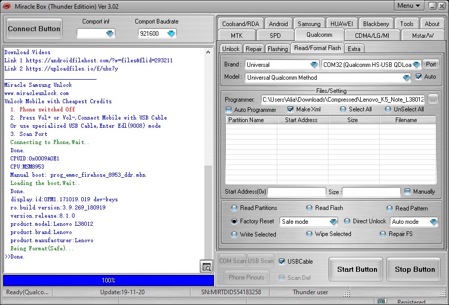Enable the Auto Programmer checkbox

coord(228,110)
